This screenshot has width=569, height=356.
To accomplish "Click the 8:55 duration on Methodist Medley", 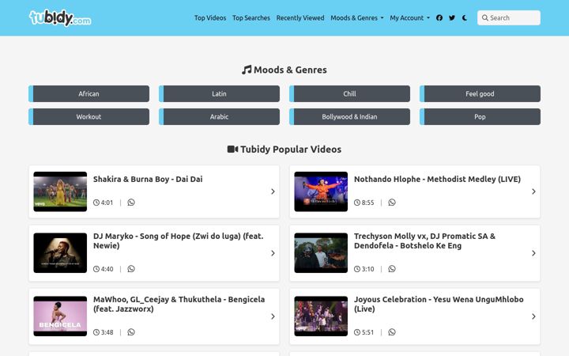I will pyautogui.click(x=364, y=203).
